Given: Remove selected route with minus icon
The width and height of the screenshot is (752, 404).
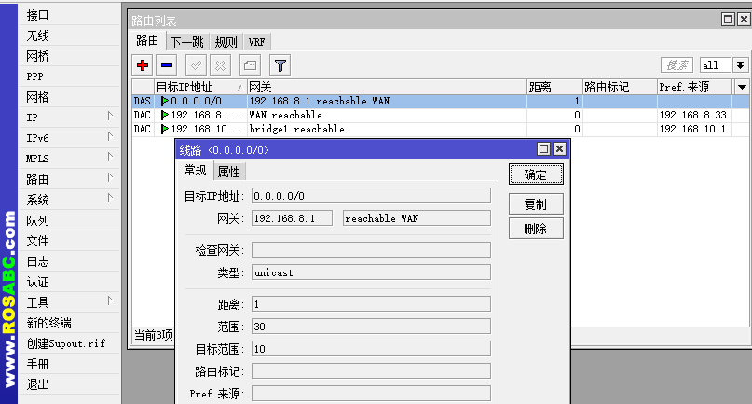Looking at the screenshot, I should click(167, 65).
